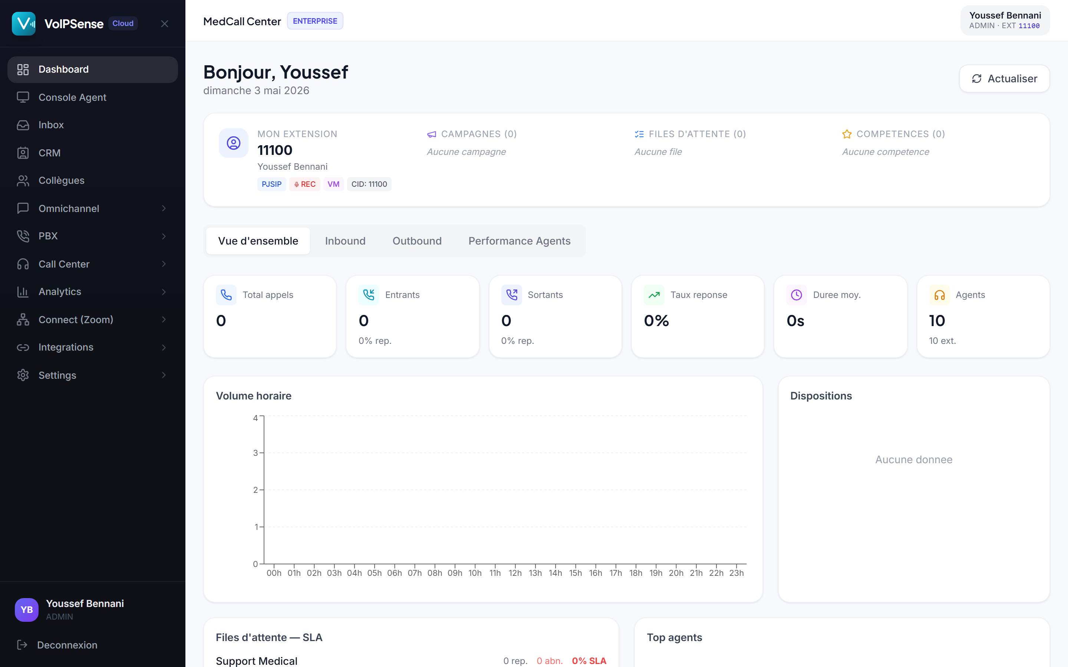
Task: Click the MedCall Center title
Action: coord(242,21)
